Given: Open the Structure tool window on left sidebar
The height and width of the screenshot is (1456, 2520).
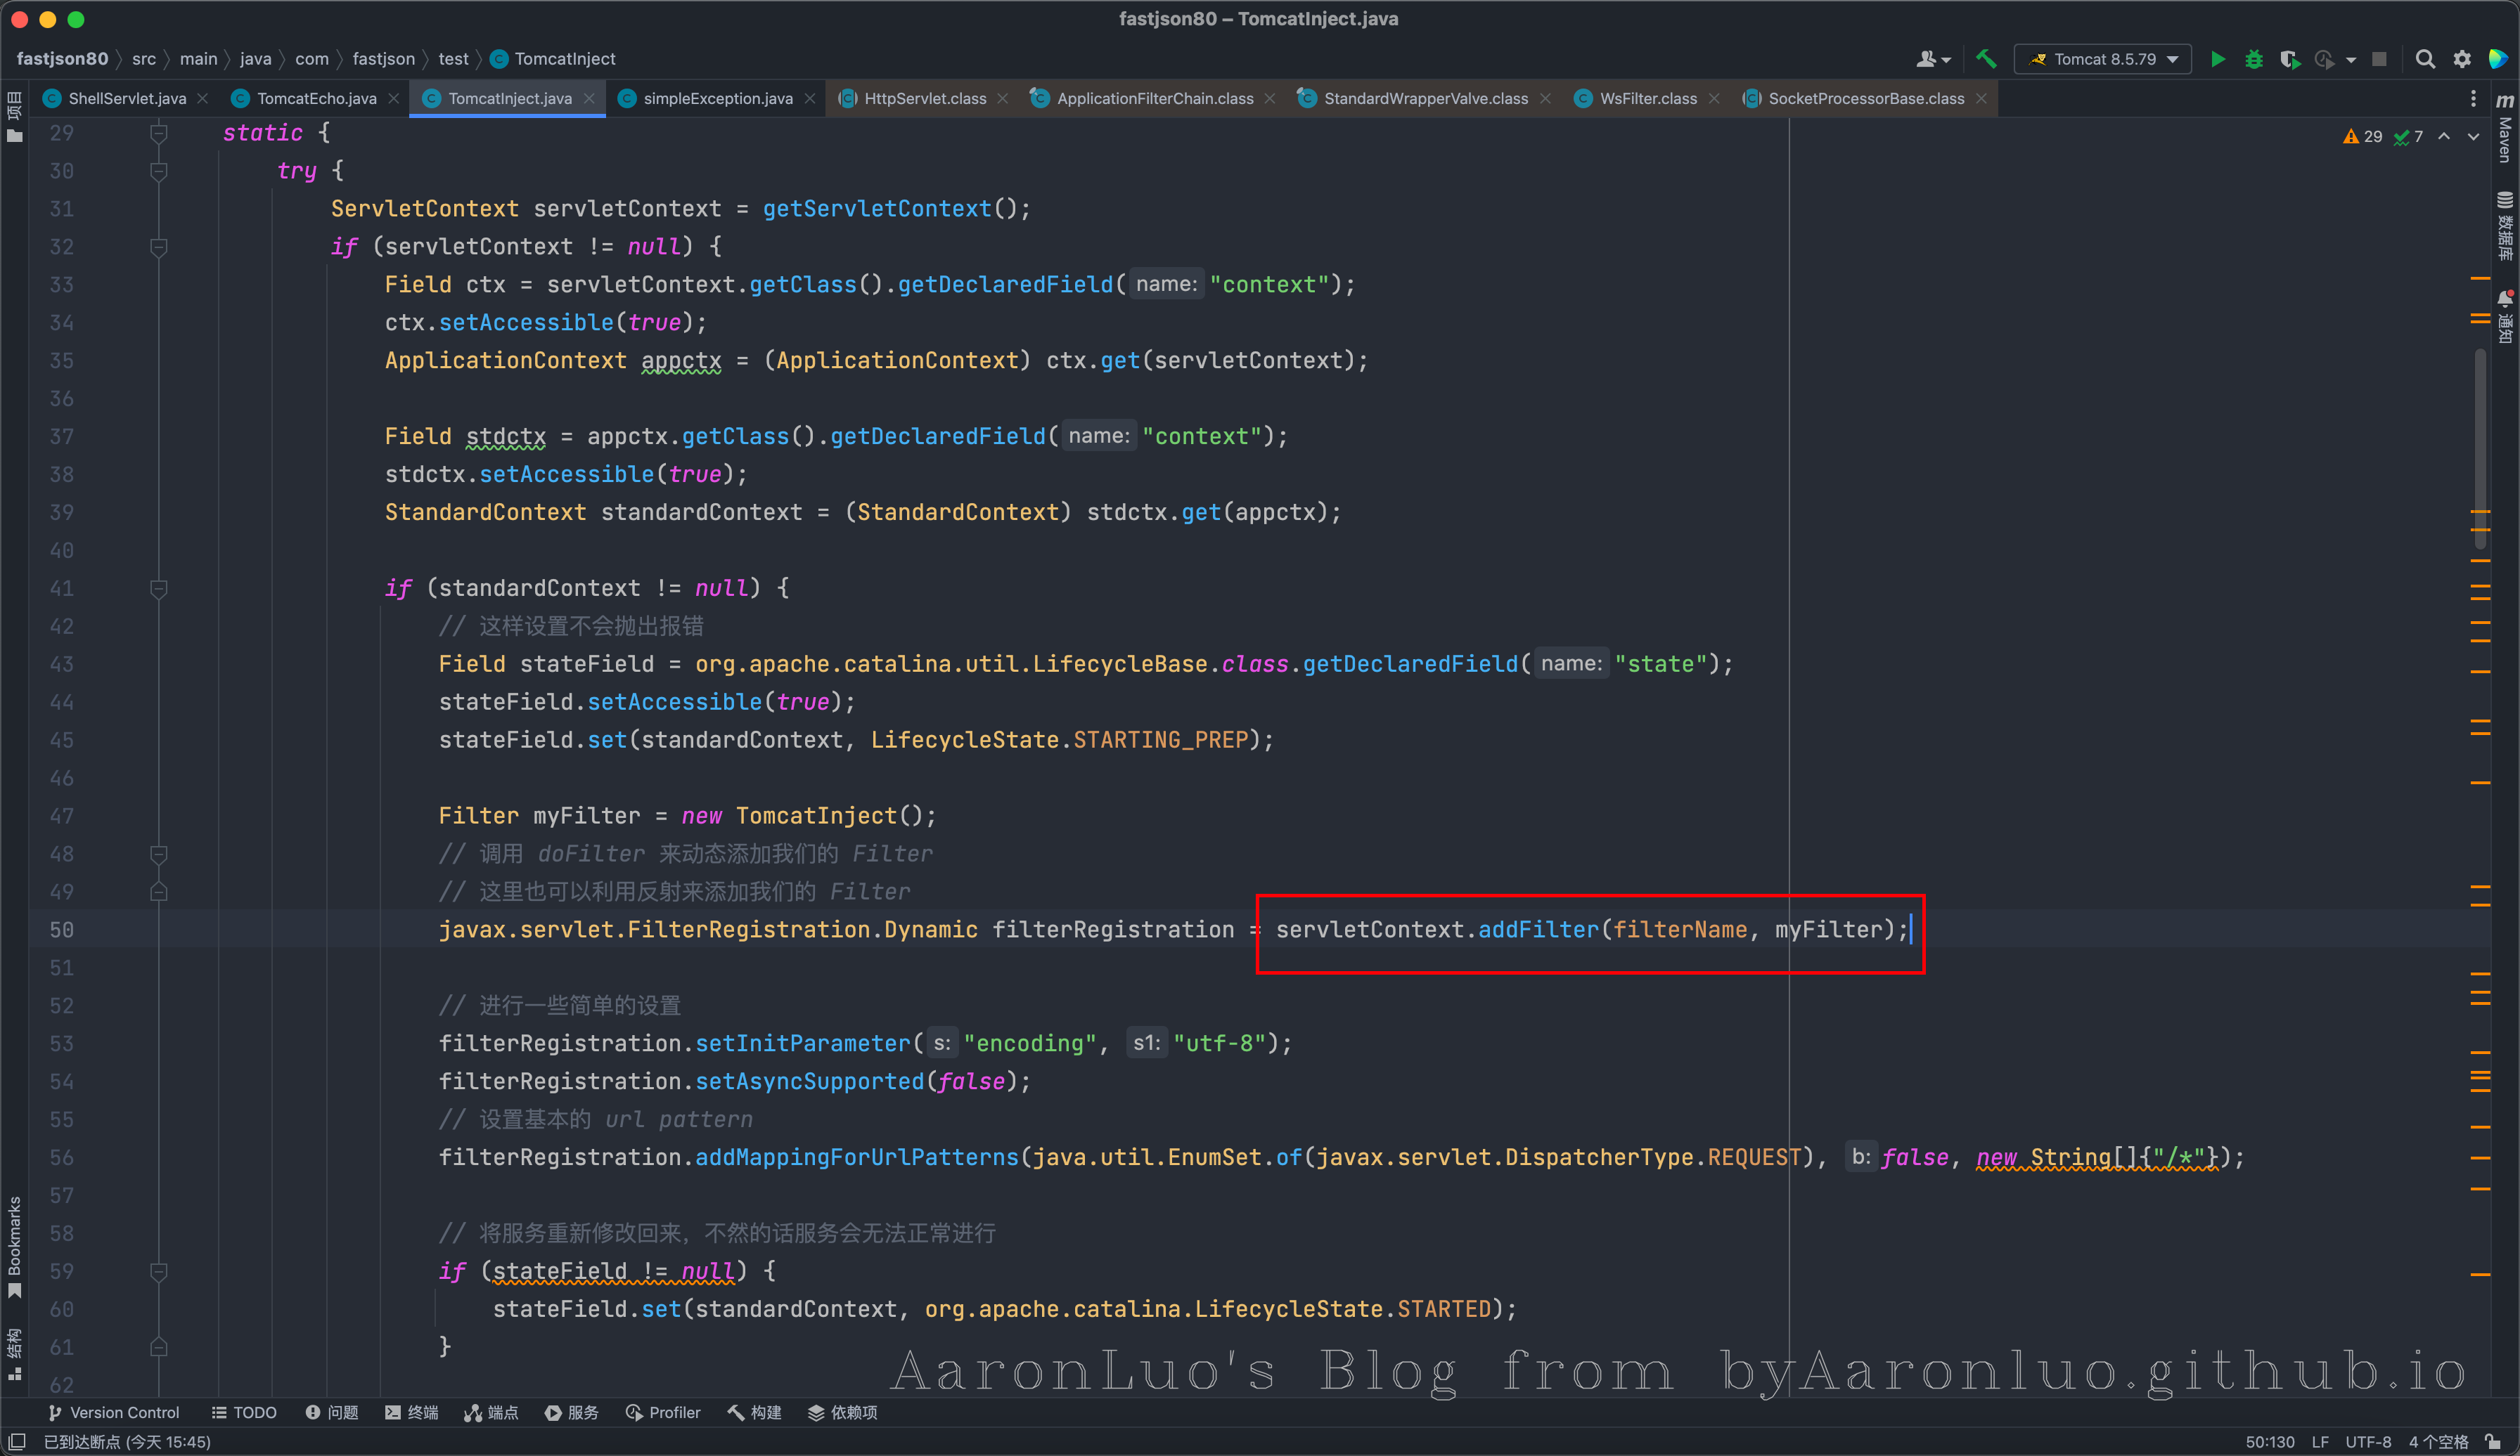Looking at the screenshot, I should tap(14, 1354).
